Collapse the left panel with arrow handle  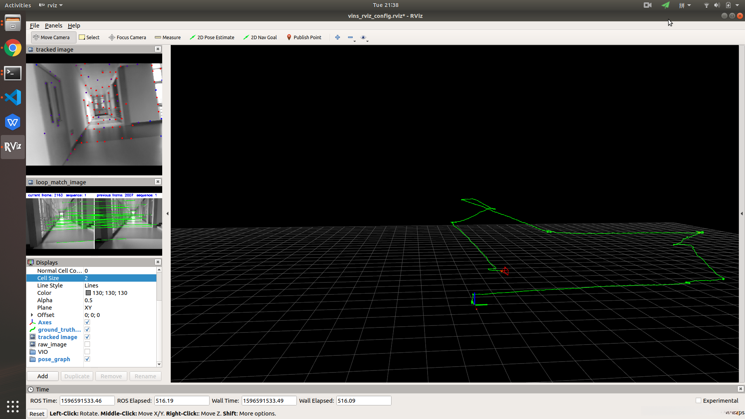(x=167, y=213)
